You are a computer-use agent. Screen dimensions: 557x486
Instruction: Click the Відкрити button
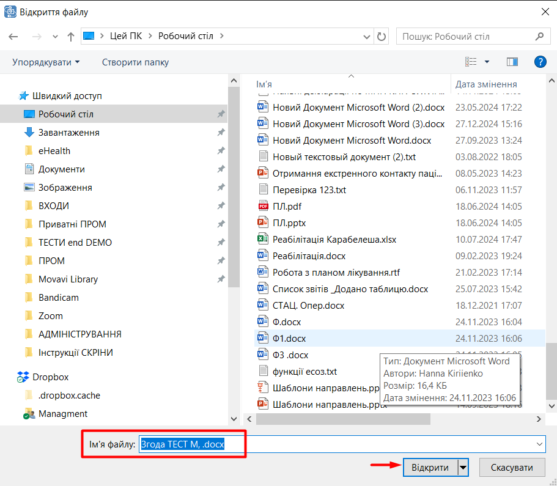pos(430,468)
